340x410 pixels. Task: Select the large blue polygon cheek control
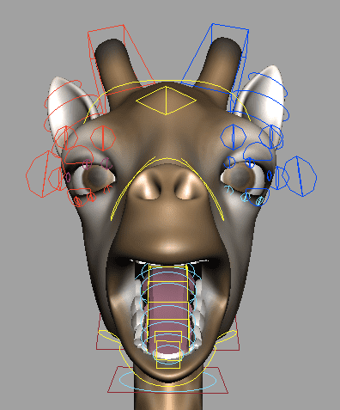pyautogui.click(x=301, y=176)
